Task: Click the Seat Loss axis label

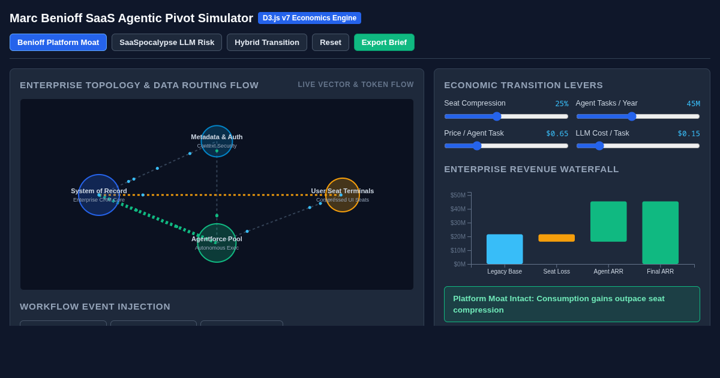Action: pos(556,272)
